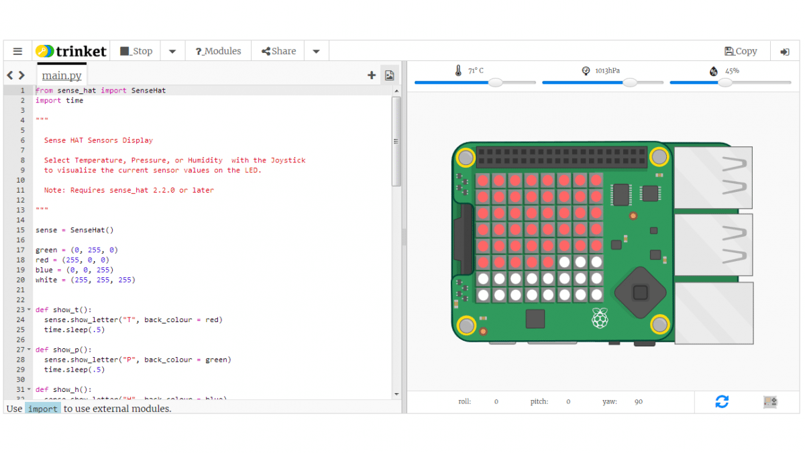This screenshot has height=453, width=805.
Task: Open the Modules menu
Action: (x=217, y=50)
